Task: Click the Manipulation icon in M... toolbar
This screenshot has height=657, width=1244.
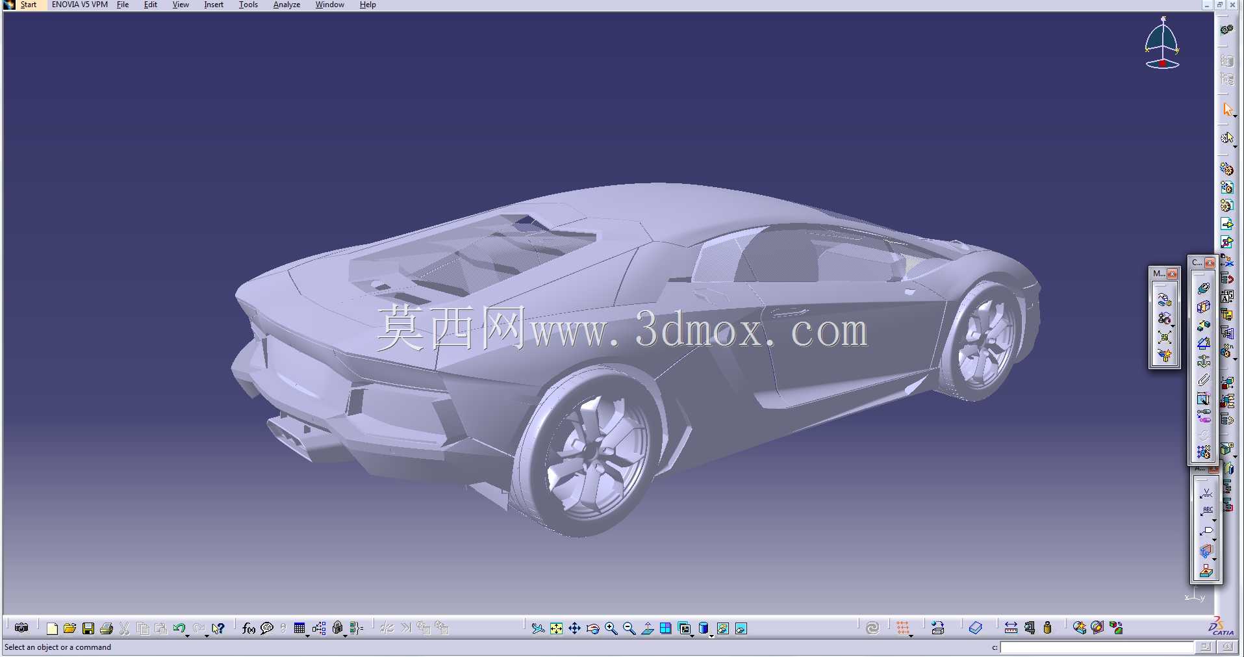Action: [x=1164, y=300]
